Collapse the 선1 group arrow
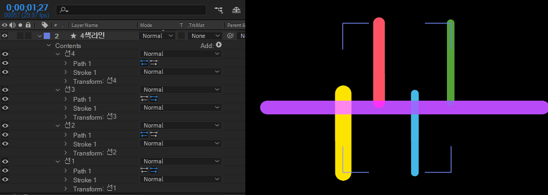 58,161
